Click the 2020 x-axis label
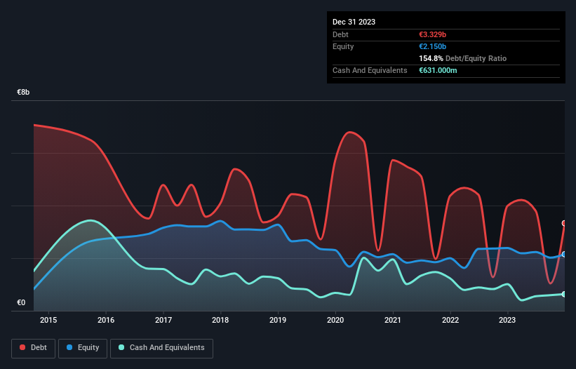The width and height of the screenshot is (576, 369). pyautogui.click(x=335, y=320)
